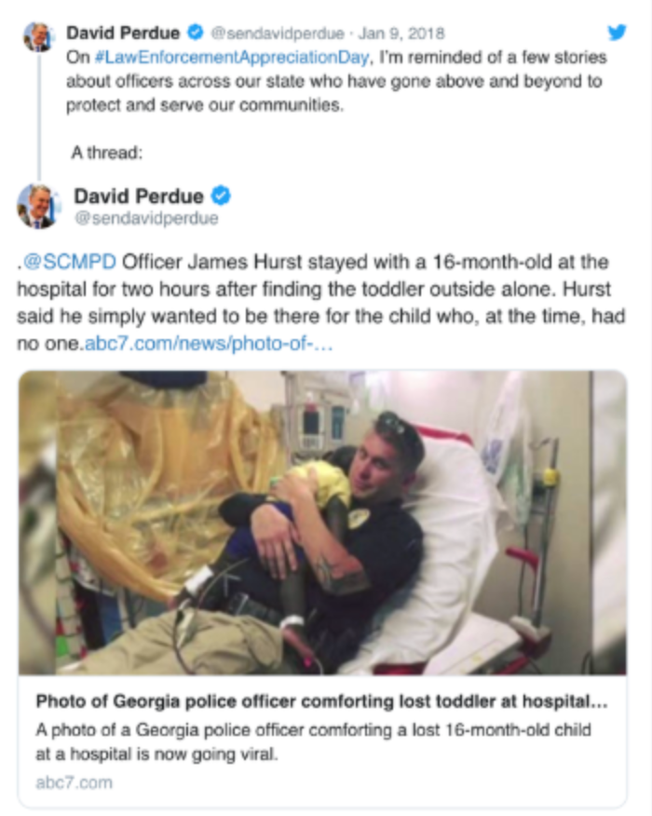Open #LawEnforcementAppreciationDay hashtag
Screen dimensions: 652x816
pos(232,57)
